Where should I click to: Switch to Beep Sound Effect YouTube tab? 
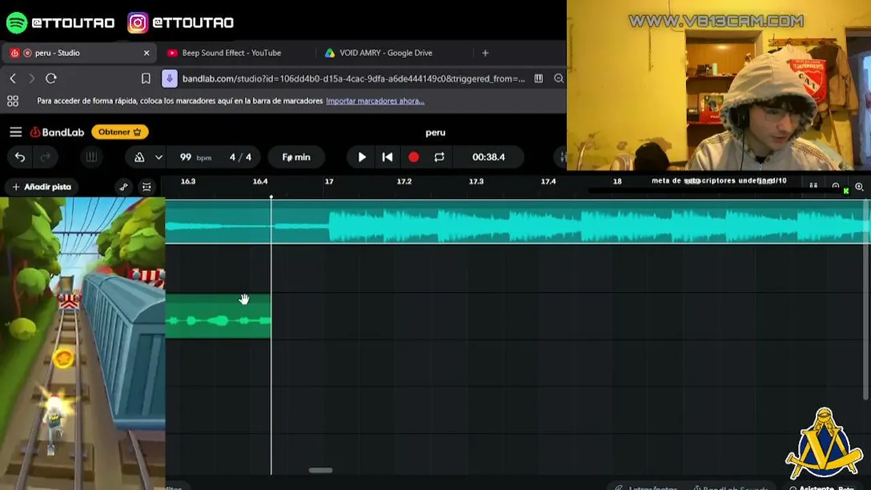(x=231, y=53)
